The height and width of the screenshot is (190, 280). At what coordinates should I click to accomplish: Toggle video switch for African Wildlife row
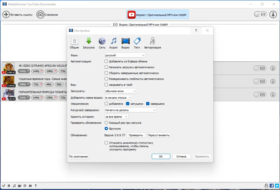click(260, 68)
